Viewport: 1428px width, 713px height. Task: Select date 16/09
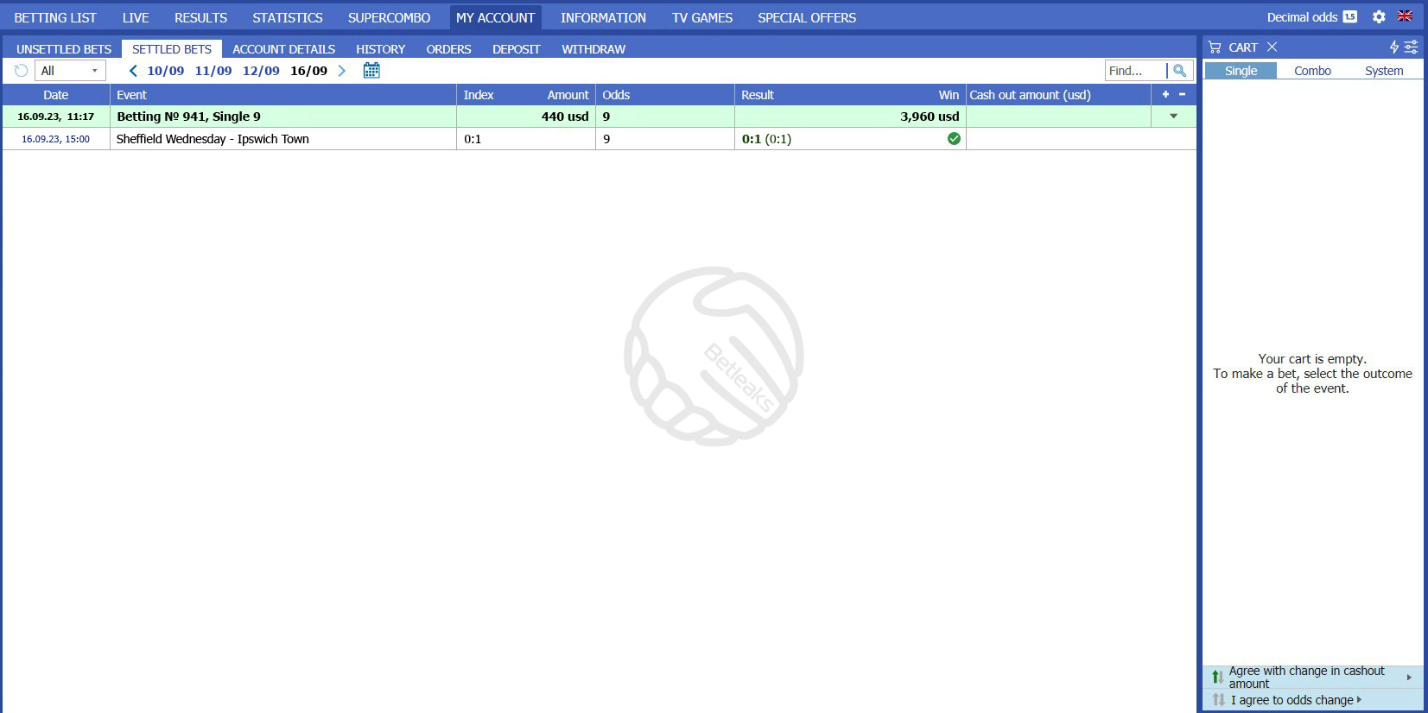pyautogui.click(x=308, y=71)
